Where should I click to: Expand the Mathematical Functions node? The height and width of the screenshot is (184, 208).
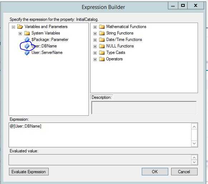(95, 27)
